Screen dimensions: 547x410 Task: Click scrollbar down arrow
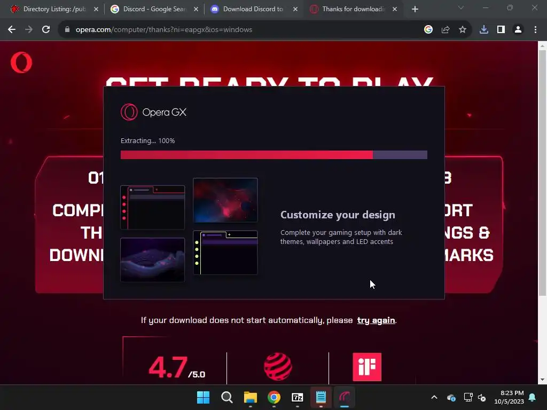click(542, 380)
